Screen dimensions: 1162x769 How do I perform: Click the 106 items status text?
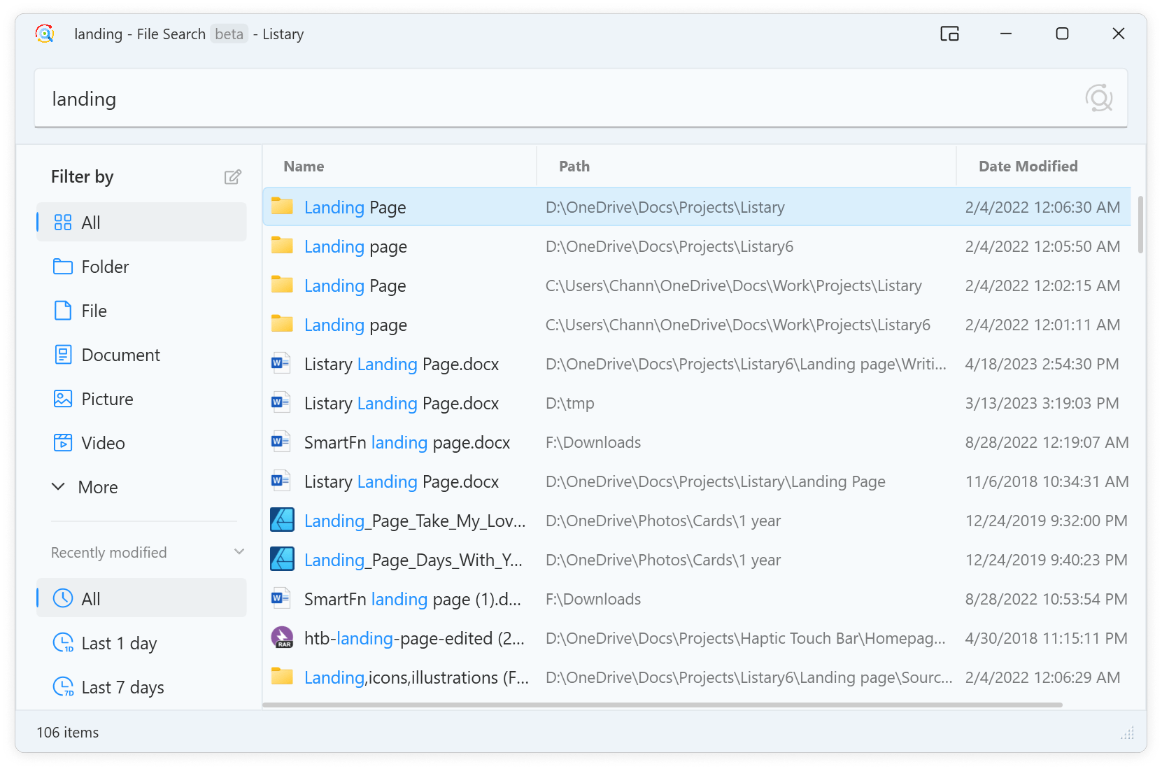click(68, 732)
